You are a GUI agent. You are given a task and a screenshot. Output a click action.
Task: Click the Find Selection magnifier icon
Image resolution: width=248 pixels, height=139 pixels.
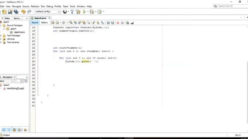click(x=71, y=23)
